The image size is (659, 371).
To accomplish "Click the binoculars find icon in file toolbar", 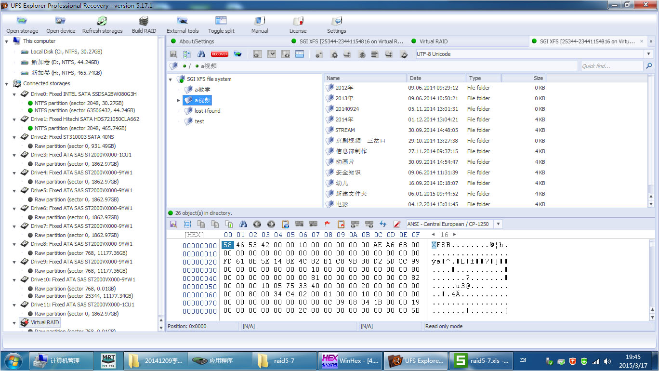I will [x=201, y=54].
